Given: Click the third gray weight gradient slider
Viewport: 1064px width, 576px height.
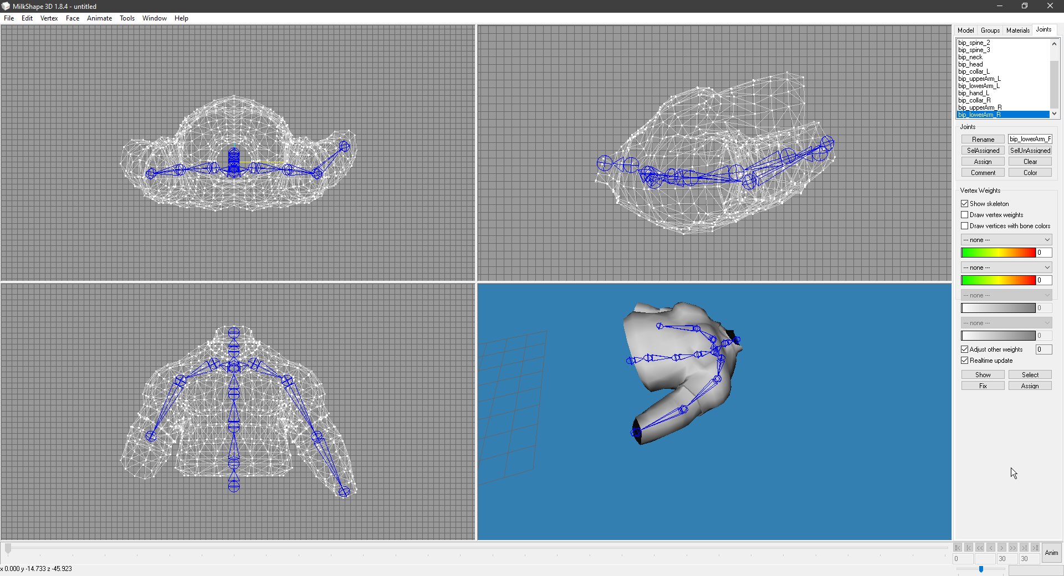Looking at the screenshot, I should tap(998, 308).
